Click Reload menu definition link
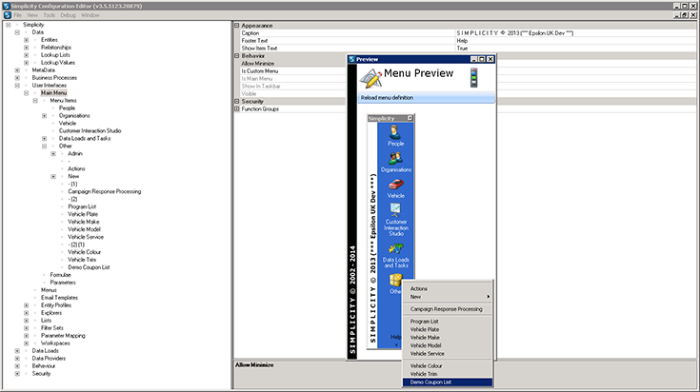The image size is (700, 392). click(387, 98)
